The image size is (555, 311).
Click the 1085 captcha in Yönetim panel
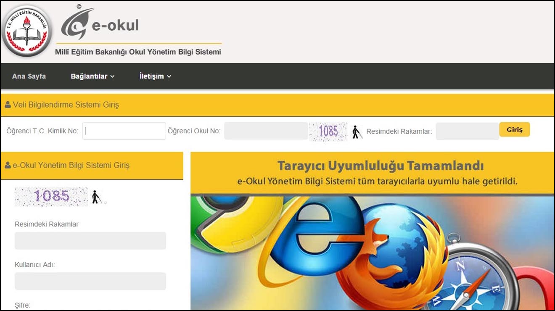point(51,197)
